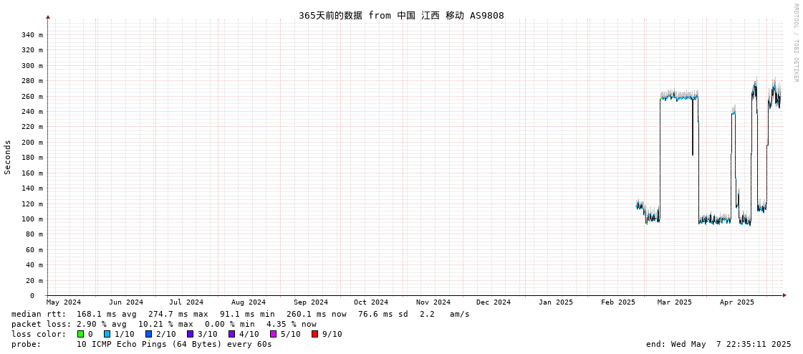This screenshot has width=803, height=354.
Task: Click the '4.35 % now' loss value
Action: [292, 325]
